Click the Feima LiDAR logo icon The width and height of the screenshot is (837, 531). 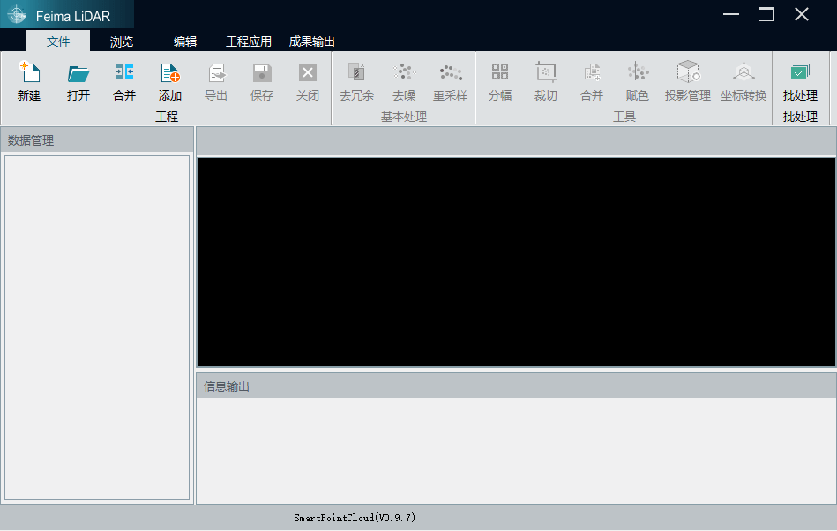[x=17, y=14]
